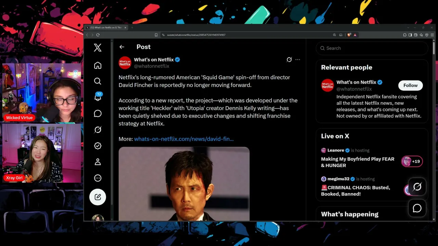Follow What's on Netflix
This screenshot has height=246, width=438.
pos(410,85)
